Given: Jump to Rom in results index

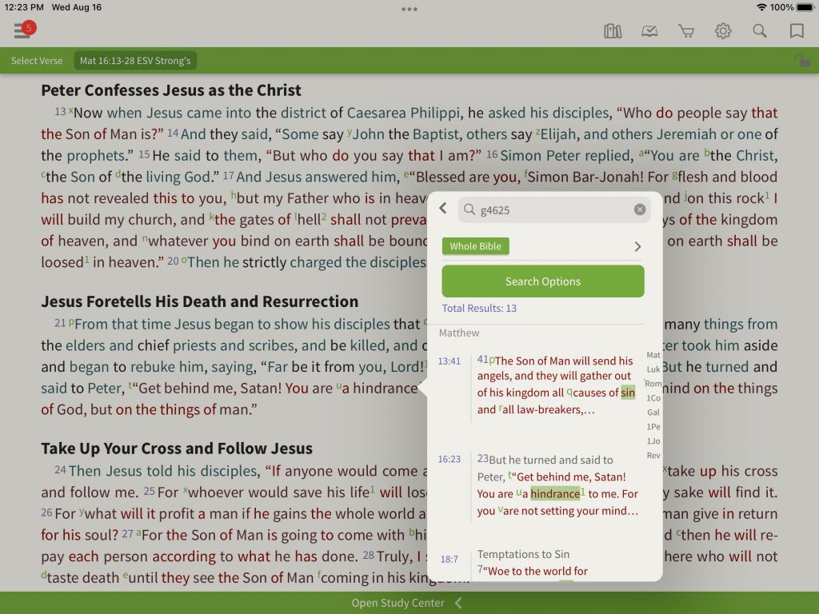Looking at the screenshot, I should point(653,384).
